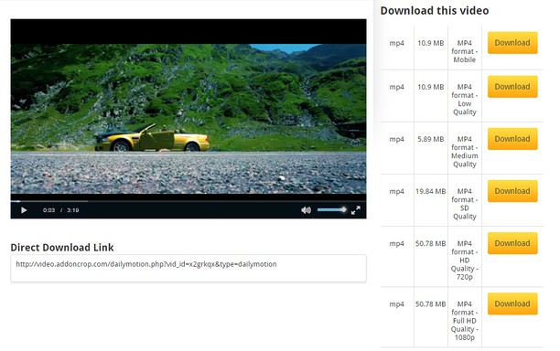Image resolution: width=560 pixels, height=351 pixels.
Task: Click the 'MP4 format - Mobile' description
Action: 464,51
